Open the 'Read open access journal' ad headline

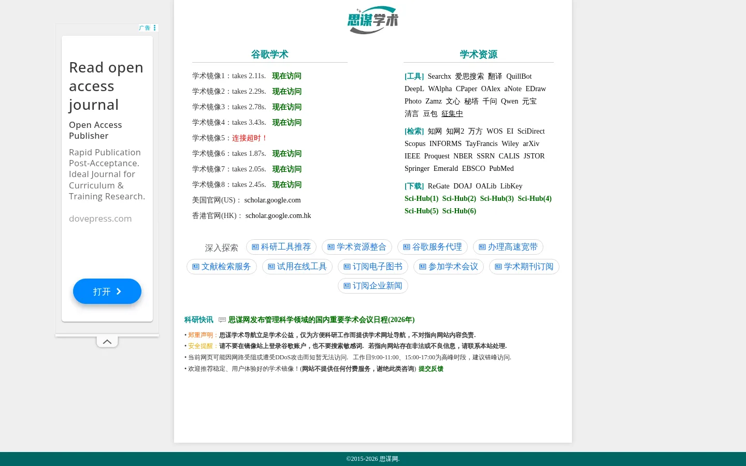(x=106, y=86)
